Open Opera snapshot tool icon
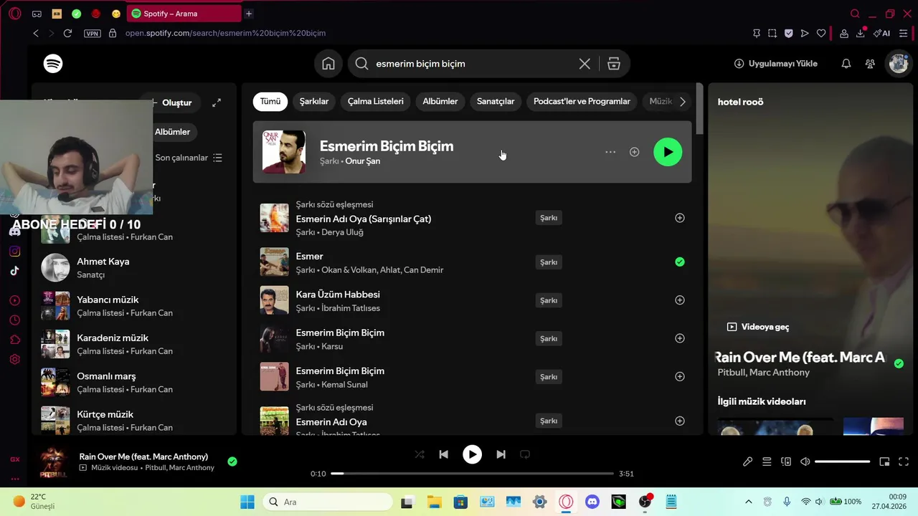 pos(772,33)
